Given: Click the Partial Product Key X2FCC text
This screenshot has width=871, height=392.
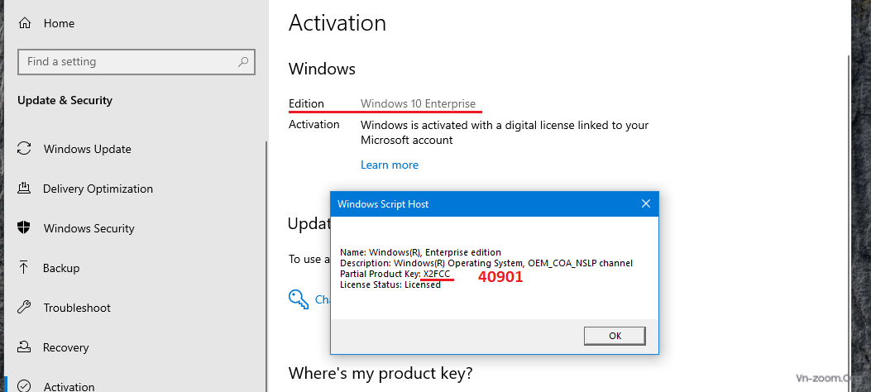Looking at the screenshot, I should click(x=395, y=274).
